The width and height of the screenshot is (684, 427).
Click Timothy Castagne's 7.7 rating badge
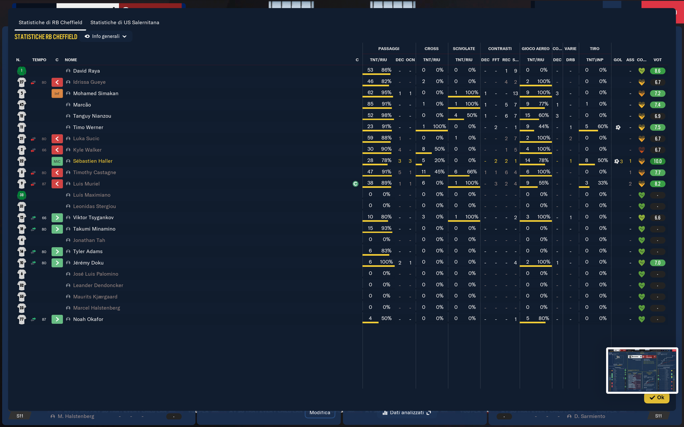657,172
